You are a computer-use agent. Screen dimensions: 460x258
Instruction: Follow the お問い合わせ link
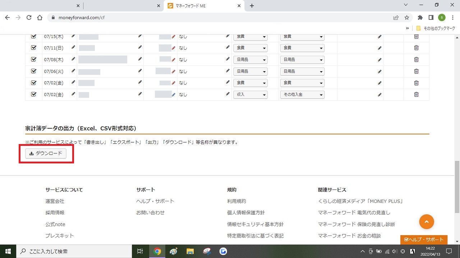click(150, 212)
